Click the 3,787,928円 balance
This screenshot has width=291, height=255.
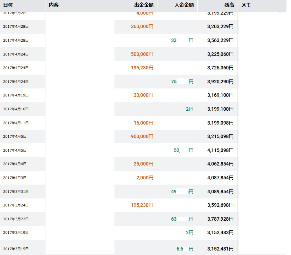point(220,219)
